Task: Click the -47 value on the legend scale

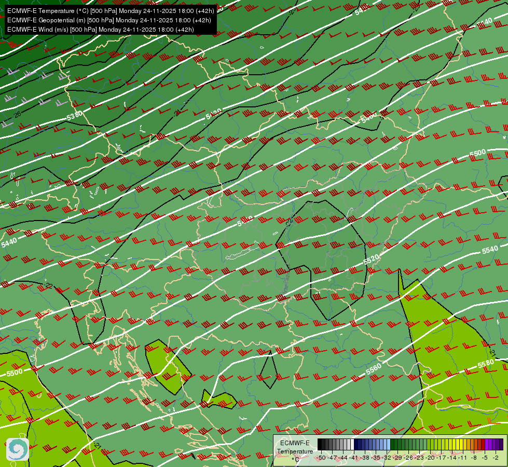Action: coord(332,458)
